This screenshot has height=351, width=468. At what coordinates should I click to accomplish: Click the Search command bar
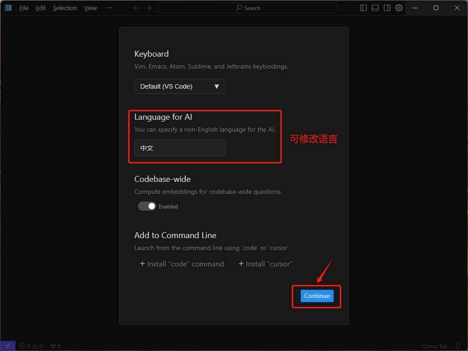click(247, 8)
